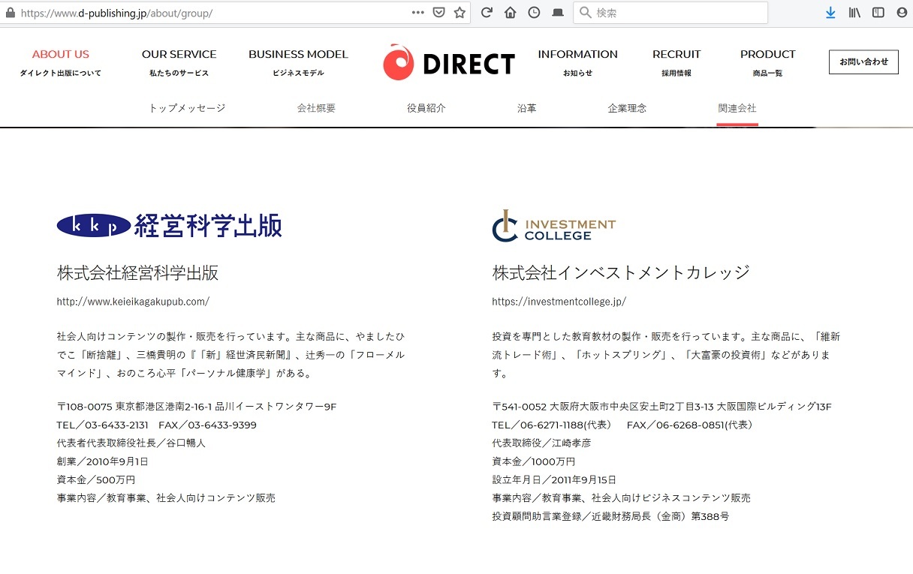Click the DIRECT logo

(449, 63)
